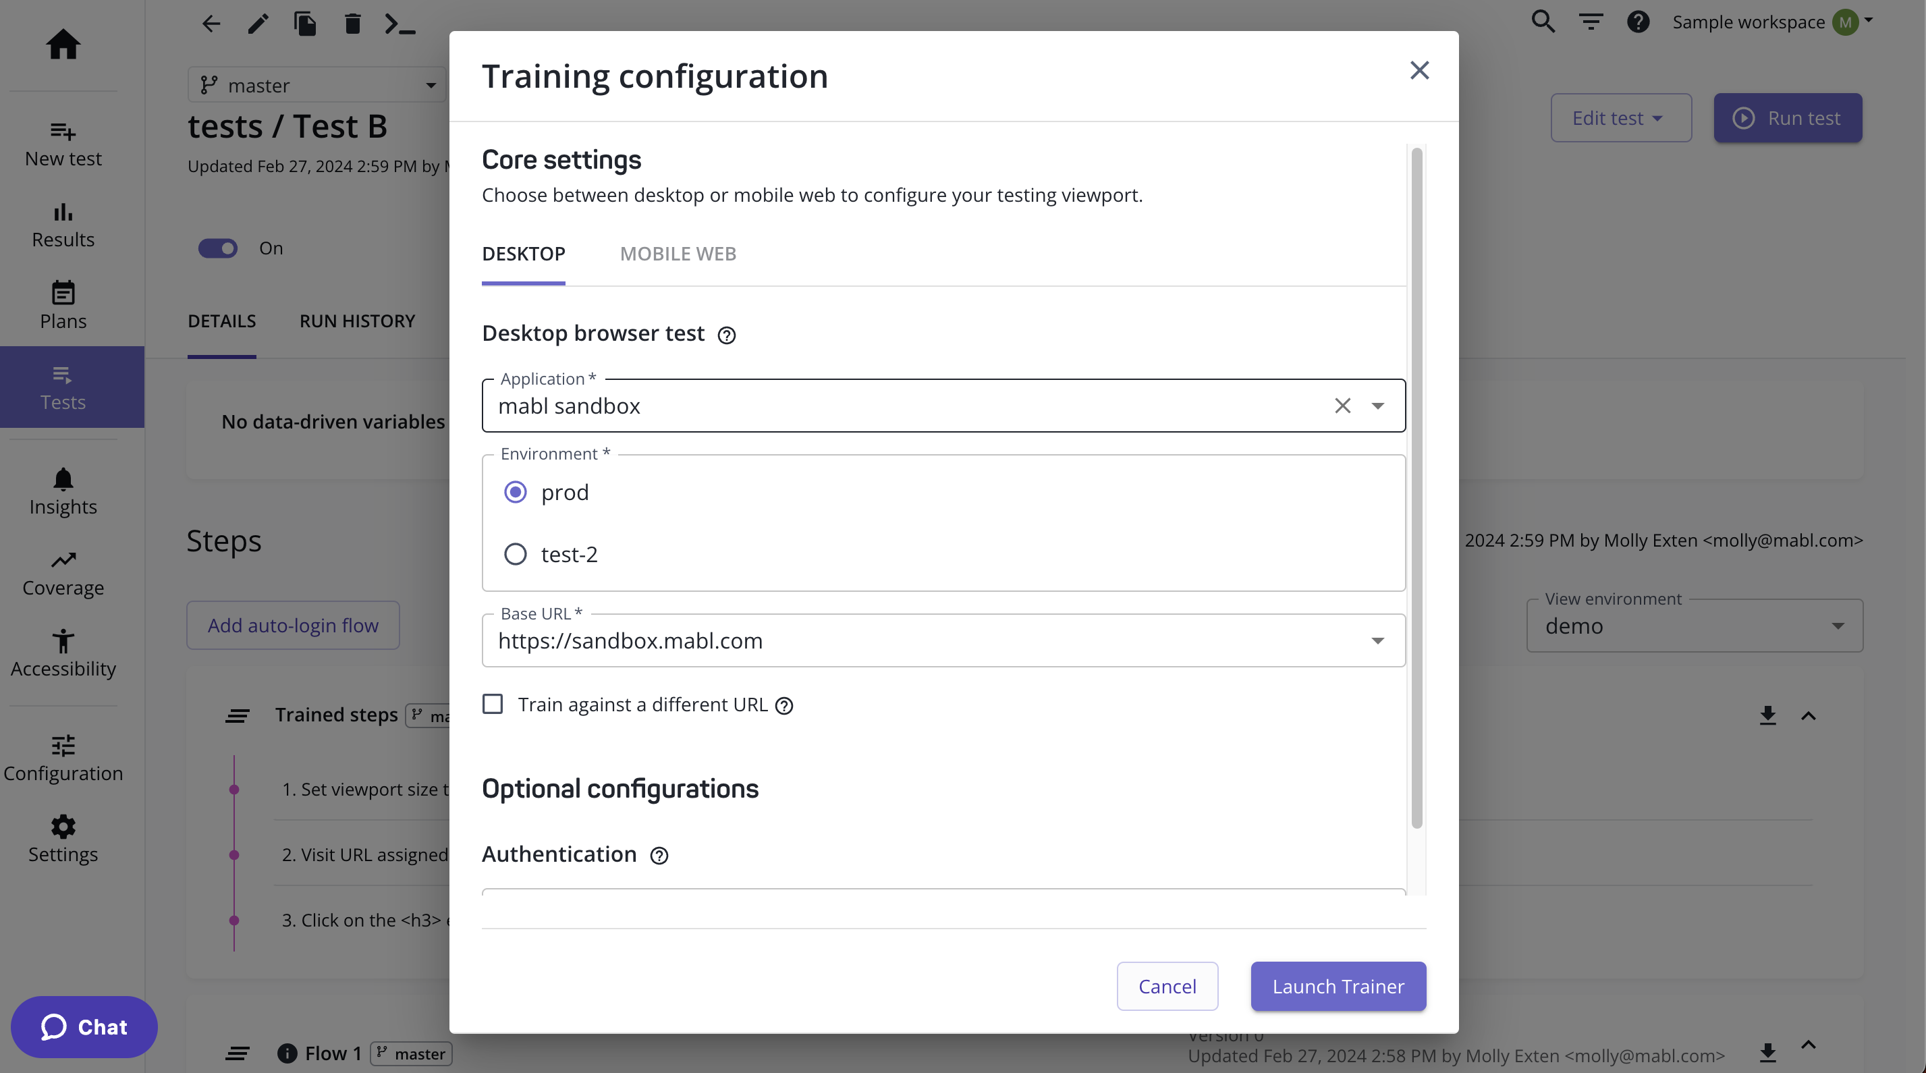Click the Desktop browser test help icon
The height and width of the screenshot is (1073, 1926).
[x=726, y=335]
